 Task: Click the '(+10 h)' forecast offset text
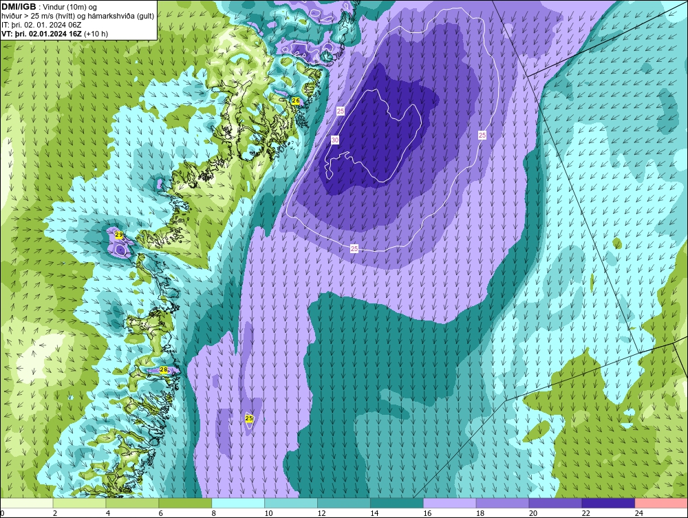pyautogui.click(x=96, y=34)
